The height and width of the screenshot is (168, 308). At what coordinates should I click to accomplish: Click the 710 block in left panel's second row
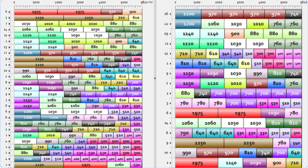(x=121, y=18)
